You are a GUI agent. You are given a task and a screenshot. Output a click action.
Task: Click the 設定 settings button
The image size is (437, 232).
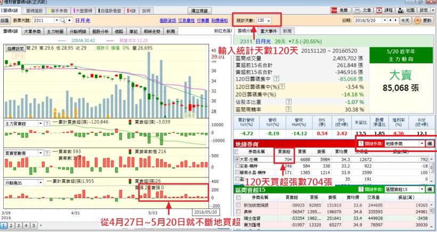(424, 10)
